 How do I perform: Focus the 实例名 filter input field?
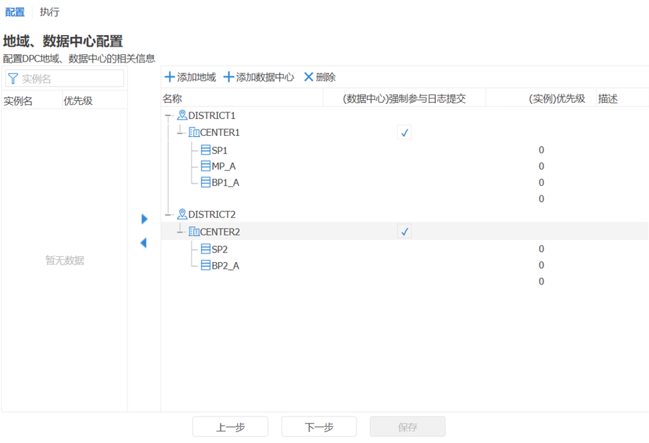click(70, 79)
